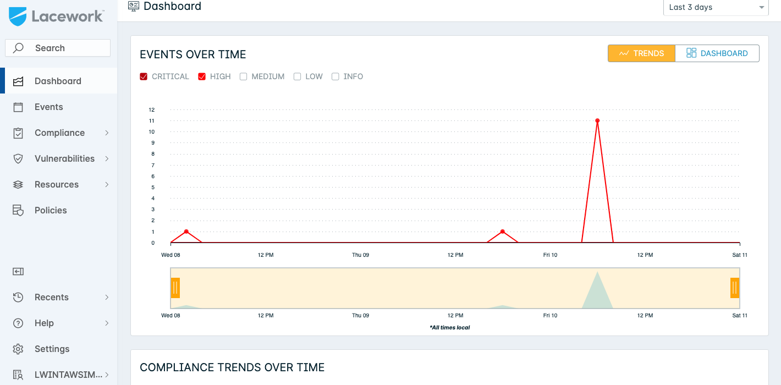Click the Compliance clipboard icon
This screenshot has width=781, height=385.
pyautogui.click(x=18, y=133)
